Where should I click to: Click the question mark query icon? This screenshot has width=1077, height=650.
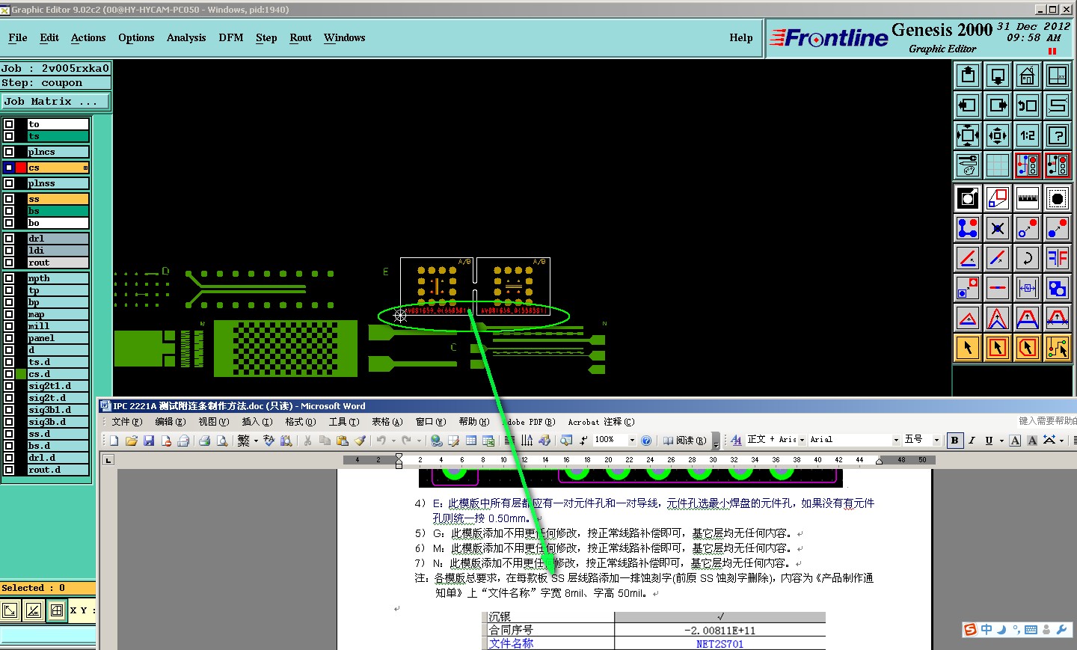click(1058, 135)
